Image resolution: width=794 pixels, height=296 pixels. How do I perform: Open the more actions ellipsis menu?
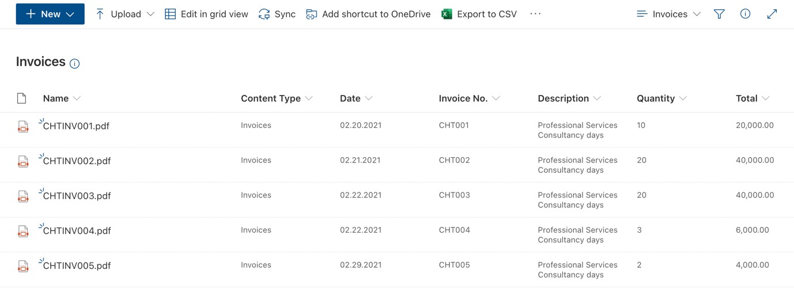tap(535, 14)
